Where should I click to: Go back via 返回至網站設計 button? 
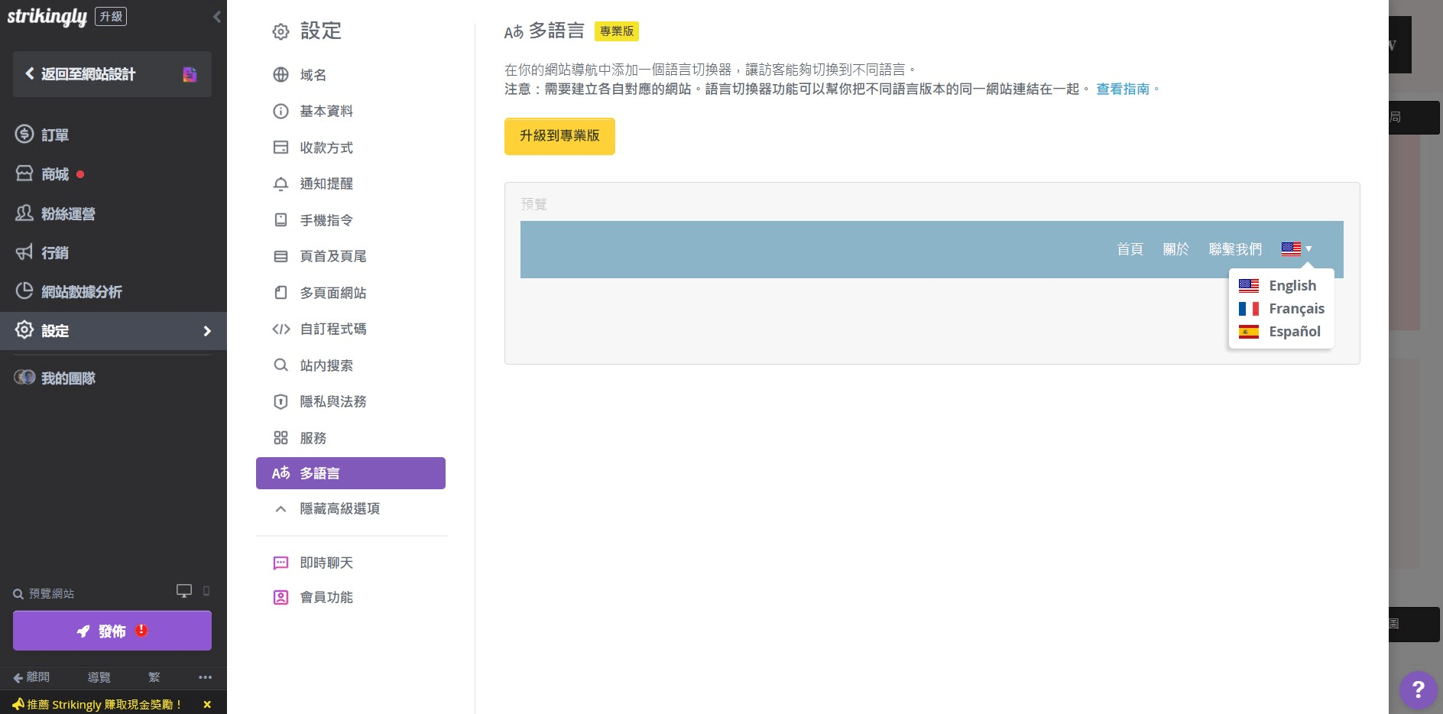[88, 74]
